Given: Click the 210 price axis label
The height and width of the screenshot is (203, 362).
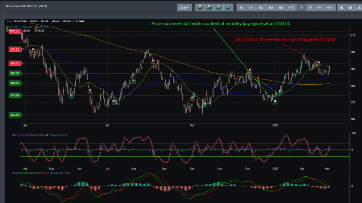Looking at the screenshot, I should tap(353, 35).
